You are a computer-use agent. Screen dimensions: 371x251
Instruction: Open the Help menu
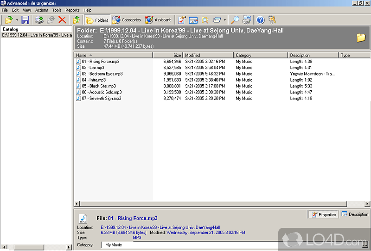[x=87, y=10]
